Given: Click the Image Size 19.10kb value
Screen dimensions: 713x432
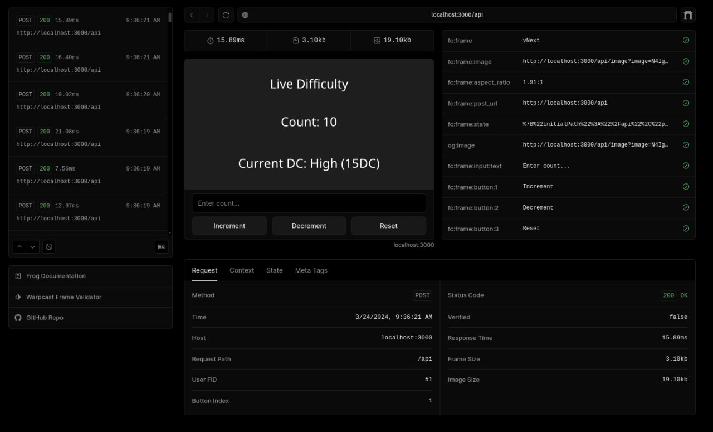Looking at the screenshot, I should 675,380.
